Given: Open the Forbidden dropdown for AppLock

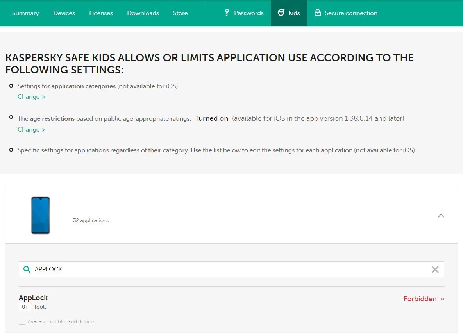Looking at the screenshot, I should (424, 299).
